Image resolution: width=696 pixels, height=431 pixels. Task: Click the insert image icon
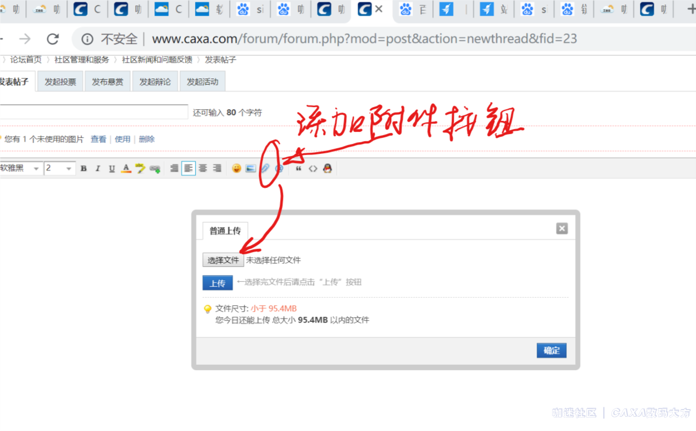point(250,169)
